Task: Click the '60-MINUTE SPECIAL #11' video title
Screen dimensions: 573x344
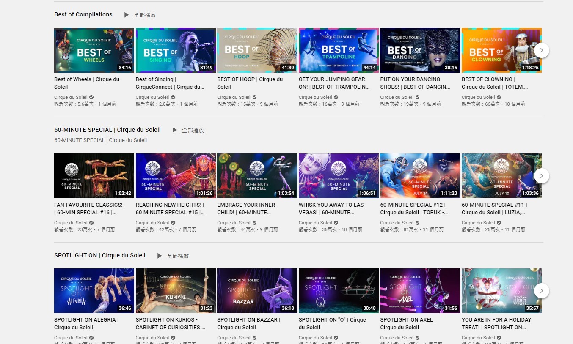Action: 494,208
